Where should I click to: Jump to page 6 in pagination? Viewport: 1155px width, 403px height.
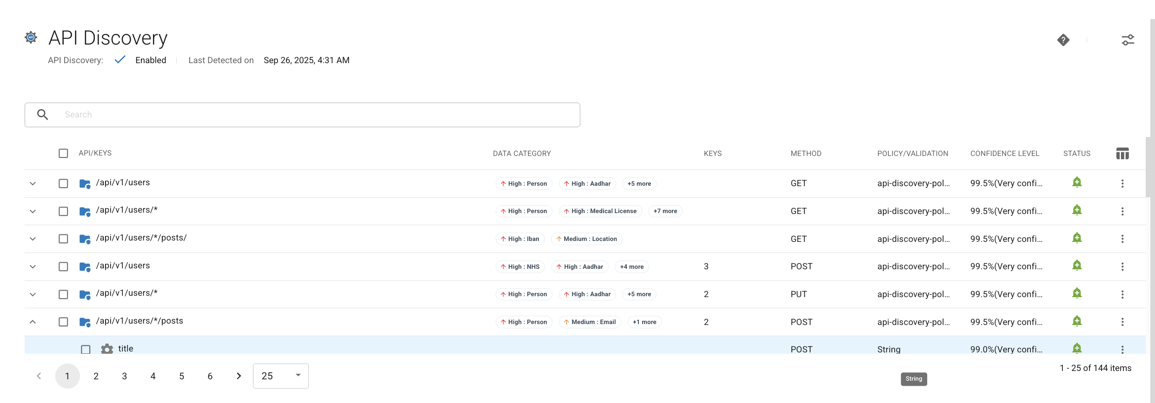click(210, 376)
